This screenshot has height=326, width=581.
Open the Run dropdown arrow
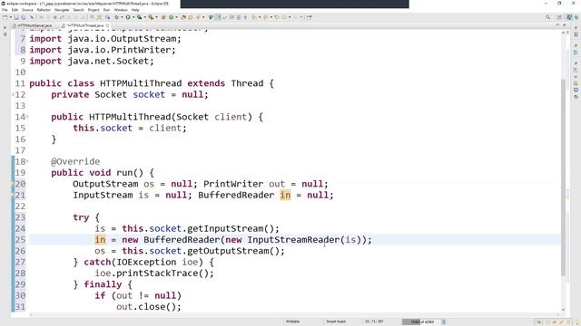[x=133, y=17]
